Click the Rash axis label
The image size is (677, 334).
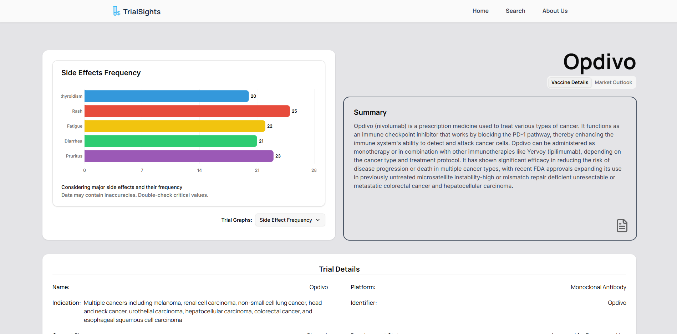coord(77,111)
